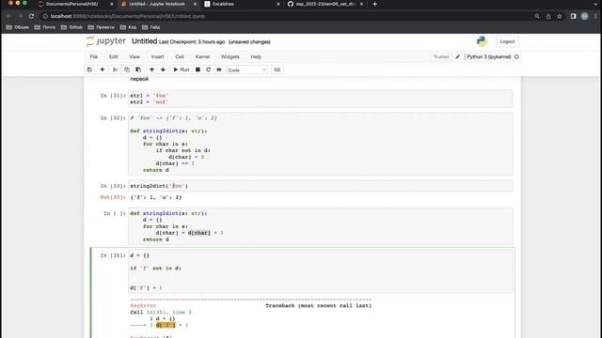The width and height of the screenshot is (602, 338).
Task: Open the Kernel menu
Action: [x=202, y=56]
